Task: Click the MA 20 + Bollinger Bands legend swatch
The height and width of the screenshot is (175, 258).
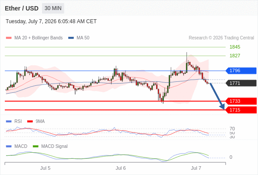Action: coord(9,38)
